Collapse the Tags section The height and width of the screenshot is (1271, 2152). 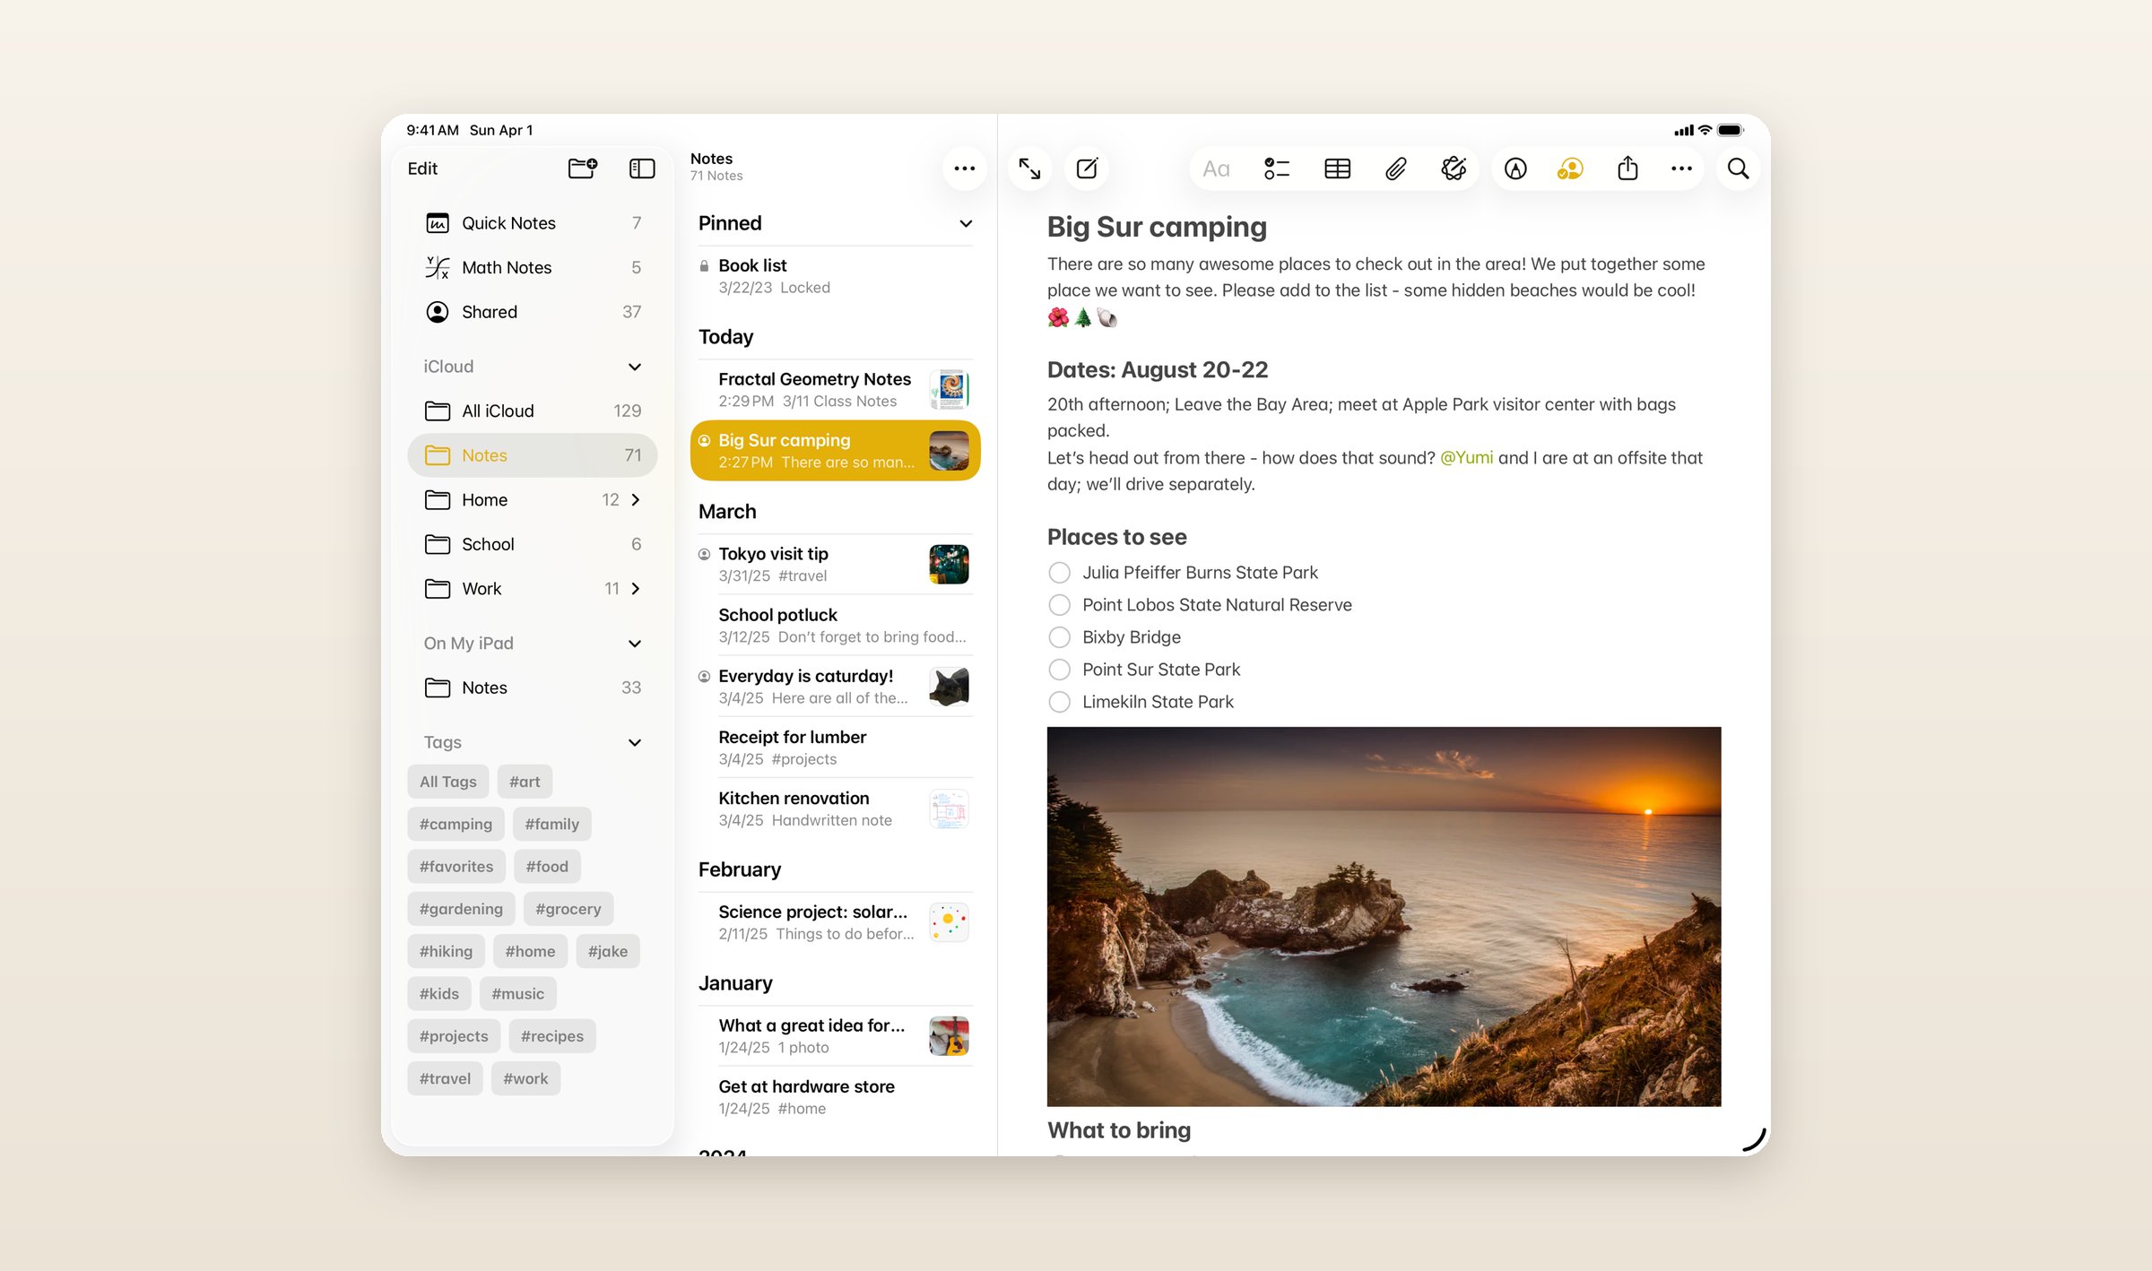tap(635, 742)
